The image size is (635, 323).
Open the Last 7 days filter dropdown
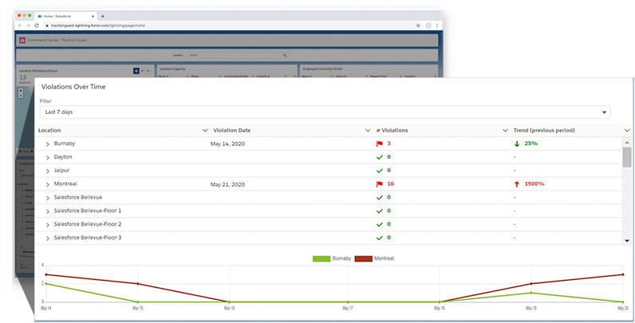(x=325, y=112)
